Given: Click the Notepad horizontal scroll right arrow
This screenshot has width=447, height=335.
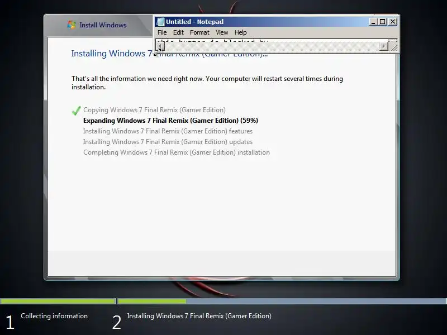Looking at the screenshot, I should pyautogui.click(x=384, y=46).
